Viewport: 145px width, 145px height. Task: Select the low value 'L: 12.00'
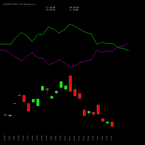point(74,10)
